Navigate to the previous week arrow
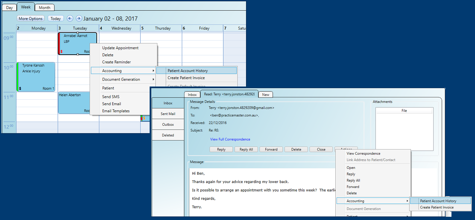Viewport: 475px width, 220px height. [x=70, y=18]
